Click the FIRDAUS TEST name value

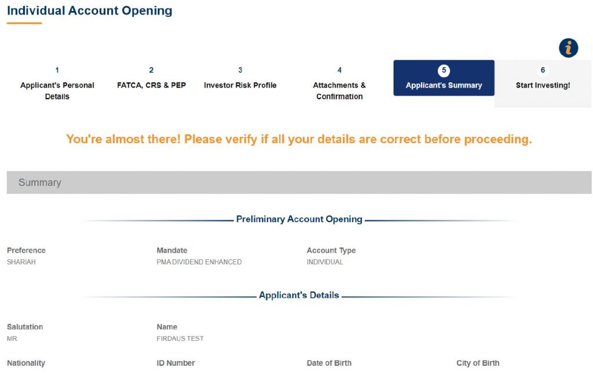180,339
